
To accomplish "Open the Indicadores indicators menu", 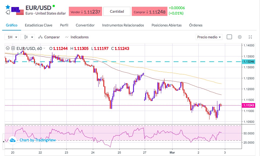I will point(77,37).
